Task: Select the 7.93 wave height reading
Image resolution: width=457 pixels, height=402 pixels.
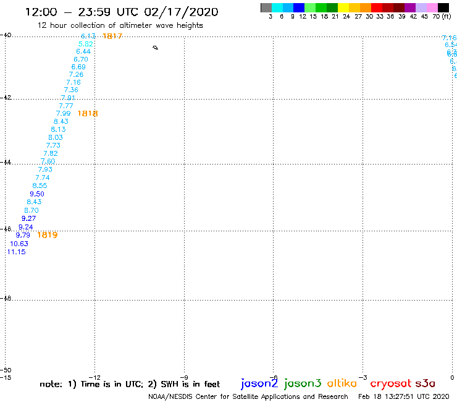Action: (45, 169)
